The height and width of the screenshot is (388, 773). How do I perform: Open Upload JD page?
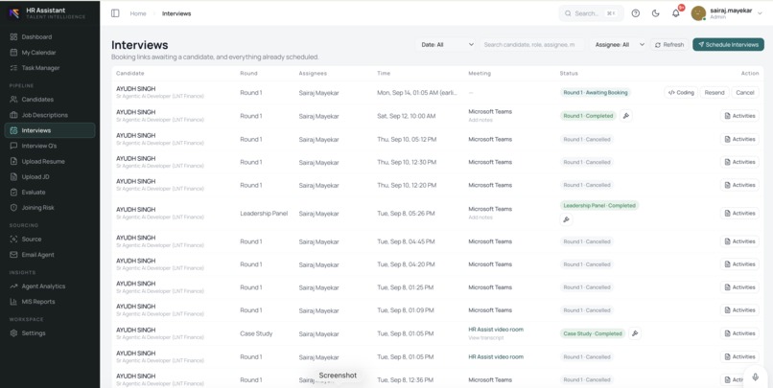click(x=48, y=177)
